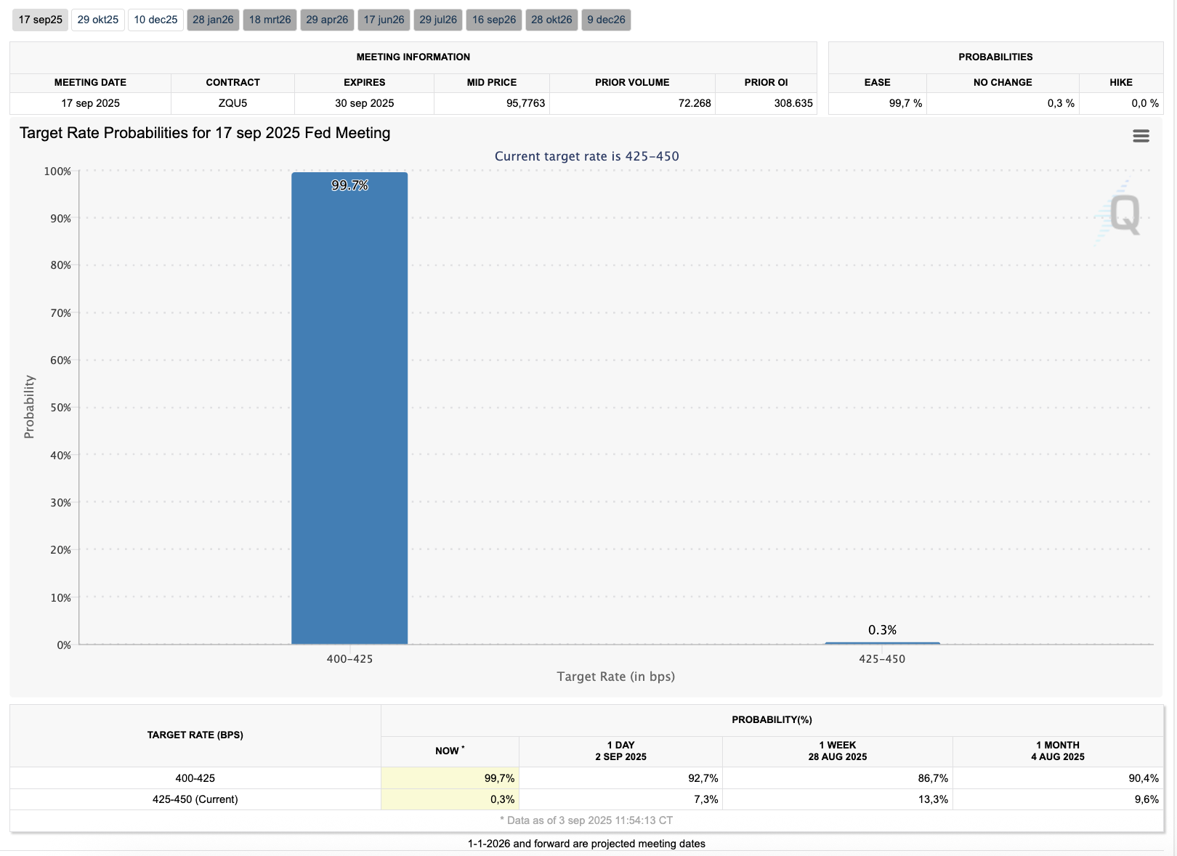
Task: Click the 1 WEEK 28 AUG 2025 column header
Action: pyautogui.click(x=837, y=751)
